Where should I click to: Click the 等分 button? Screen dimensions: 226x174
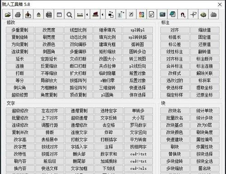20,80
